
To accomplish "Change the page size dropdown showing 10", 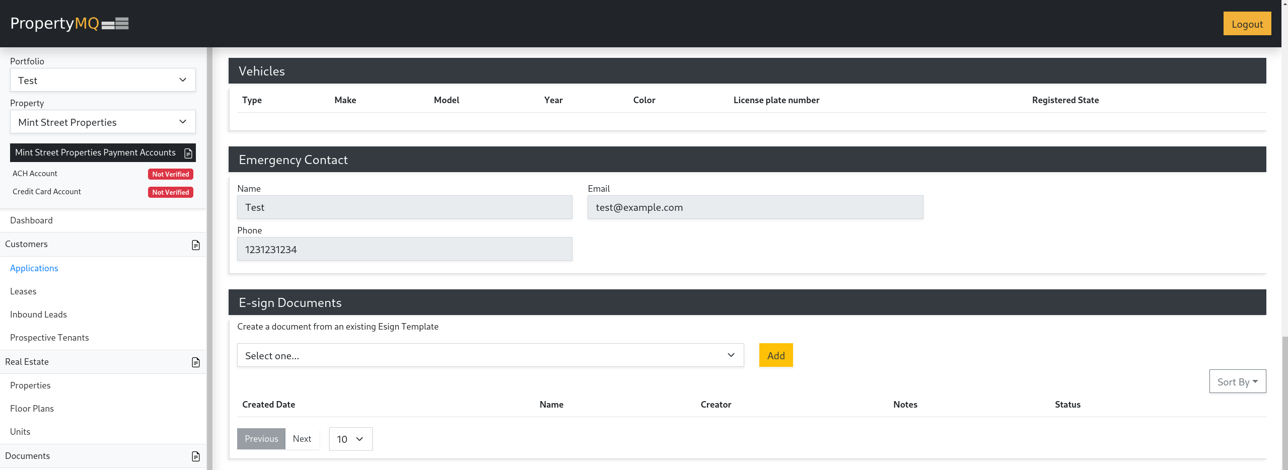I will pos(350,439).
